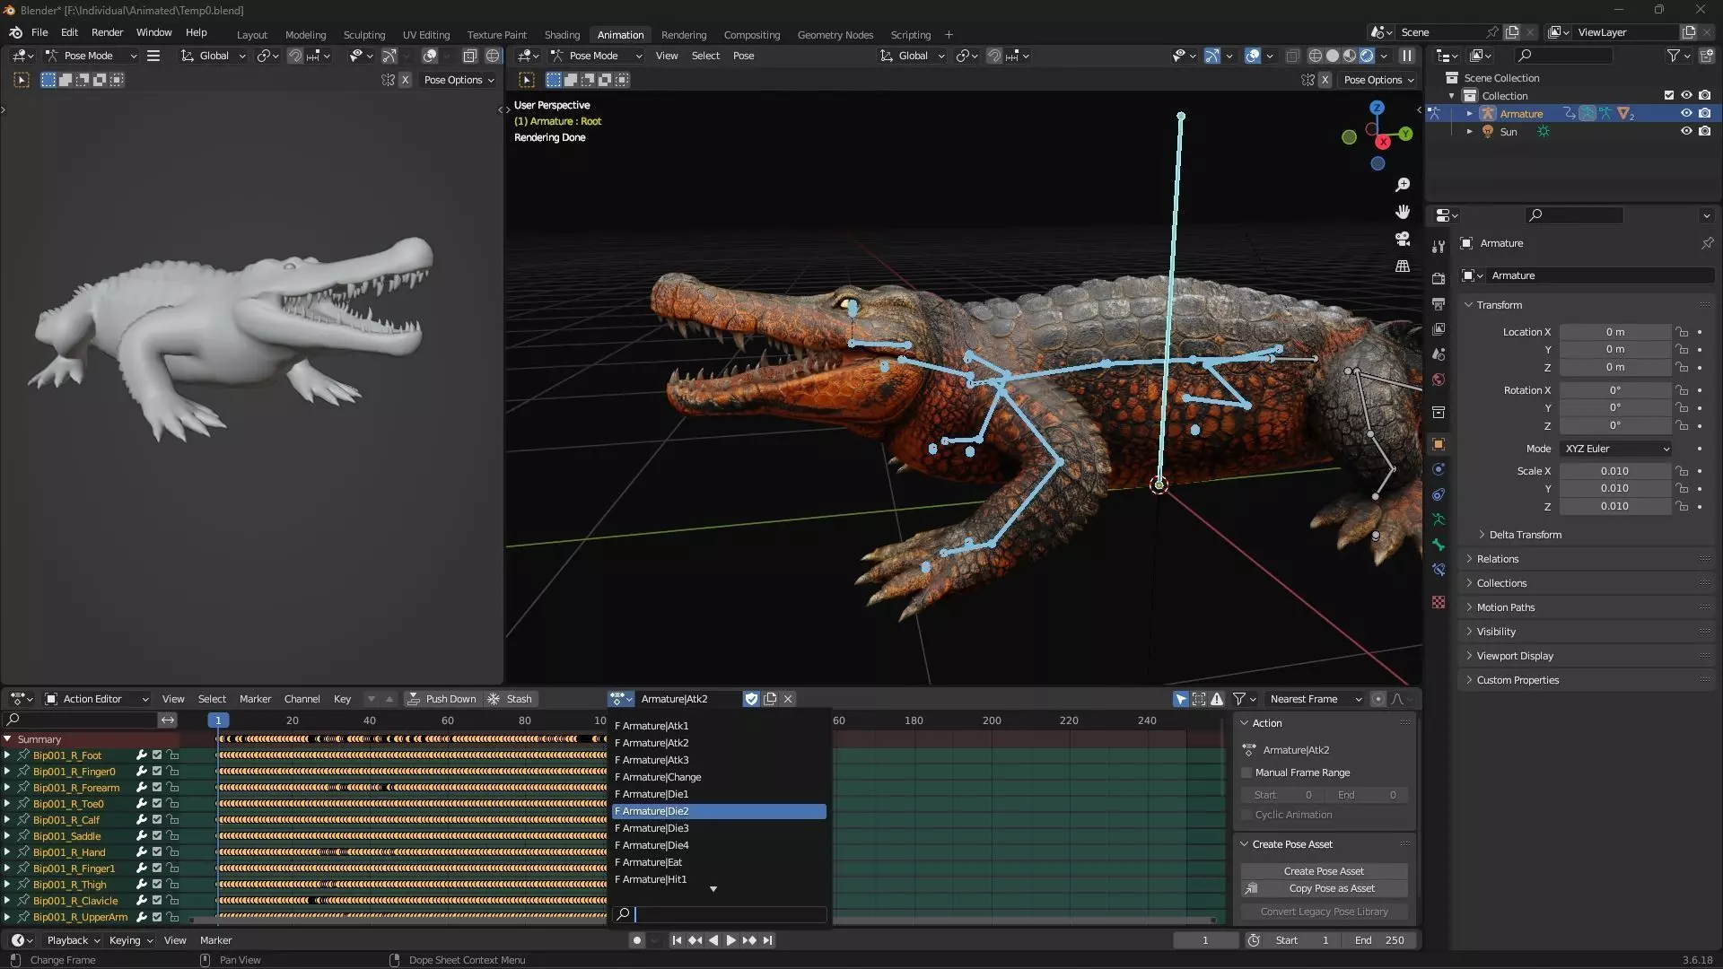
Task: Open the XYZ Euler rotation mode dropdown
Action: [x=1615, y=449]
